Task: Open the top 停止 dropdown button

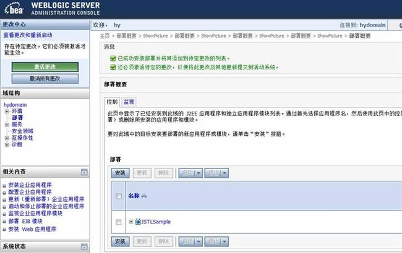Action: (216, 173)
